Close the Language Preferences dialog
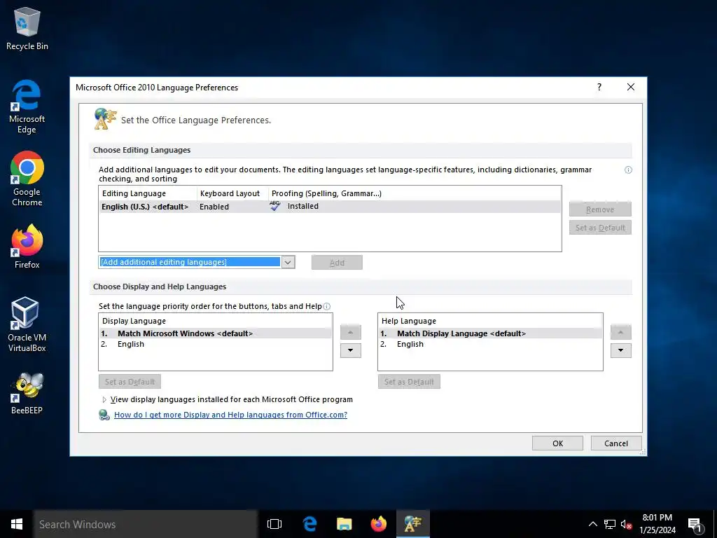 coord(631,87)
